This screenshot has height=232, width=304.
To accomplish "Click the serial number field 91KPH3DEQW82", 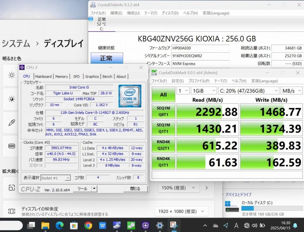I will coord(200,56).
